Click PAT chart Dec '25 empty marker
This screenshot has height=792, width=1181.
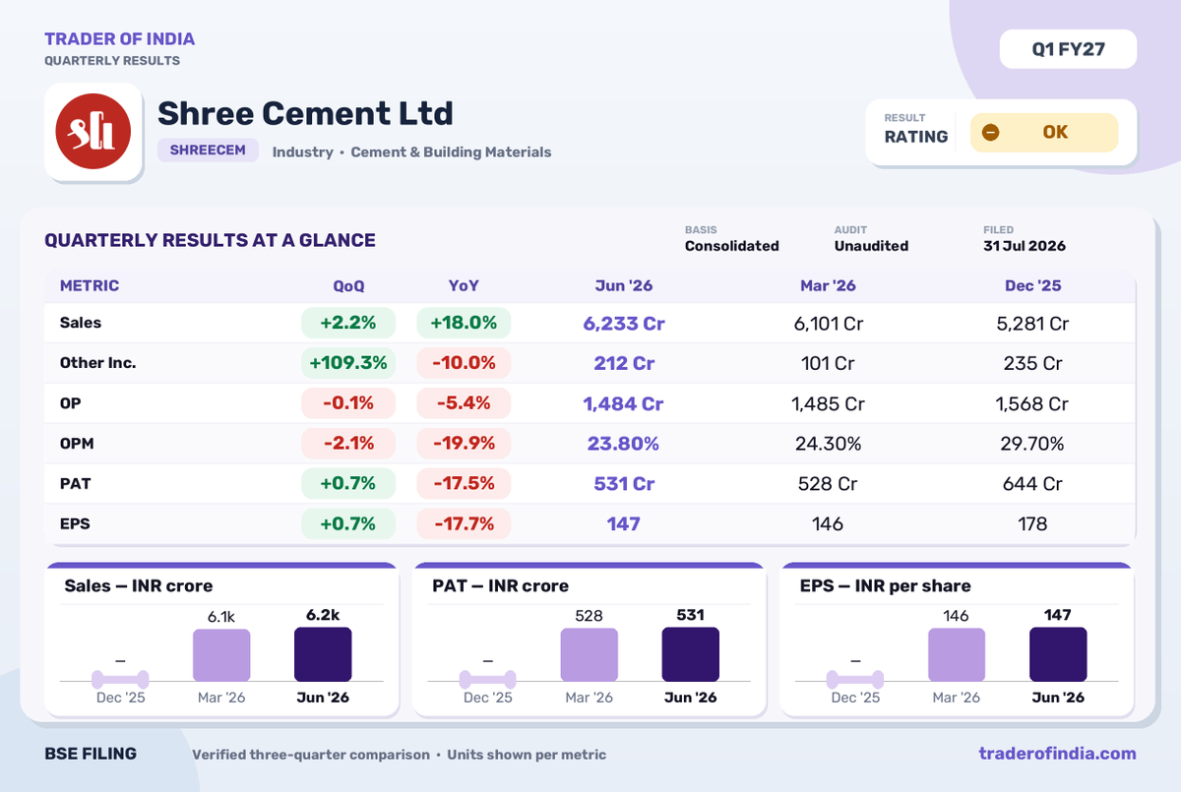coord(488,679)
